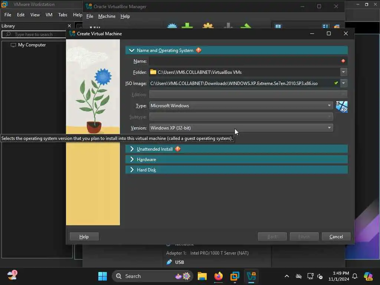Viewport: 380px width, 285px height.
Task: Open VMware Workstation VM menu
Action: (49, 15)
